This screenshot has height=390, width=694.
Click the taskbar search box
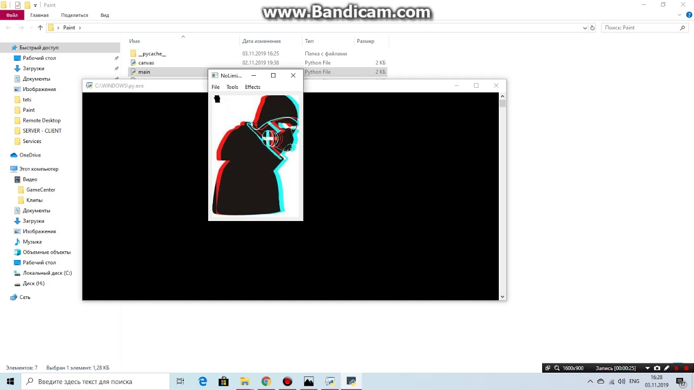point(95,381)
